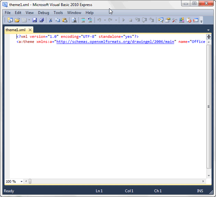Click the Immediate Window toolbar icon

pos(196,20)
